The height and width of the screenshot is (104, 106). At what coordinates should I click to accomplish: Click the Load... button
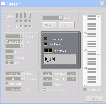[x=67, y=25]
